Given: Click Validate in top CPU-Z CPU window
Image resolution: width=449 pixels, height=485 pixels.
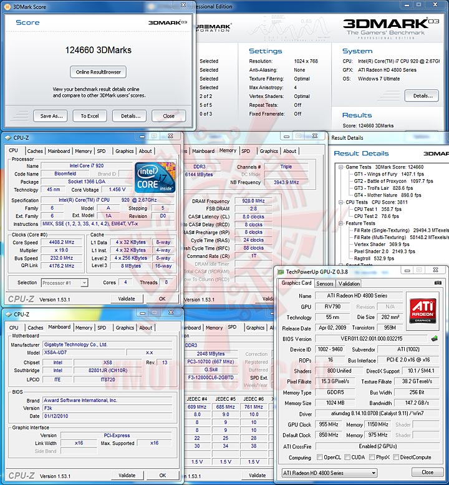Looking at the screenshot, I should click(x=127, y=299).
